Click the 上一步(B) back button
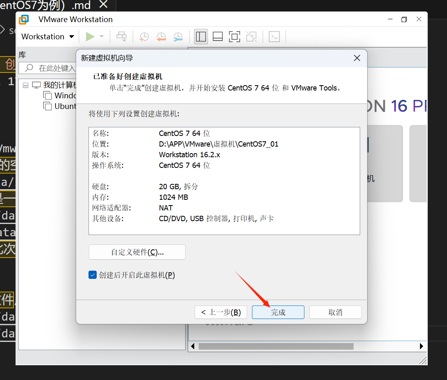 tap(221, 312)
